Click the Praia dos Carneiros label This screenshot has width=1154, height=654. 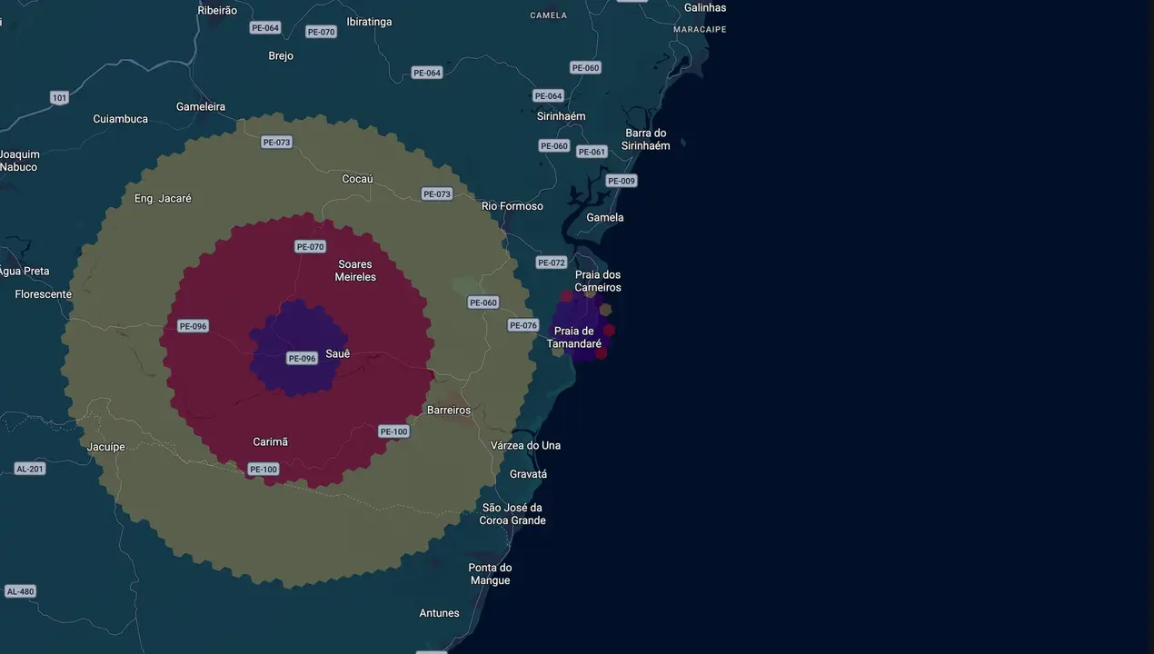pos(598,281)
